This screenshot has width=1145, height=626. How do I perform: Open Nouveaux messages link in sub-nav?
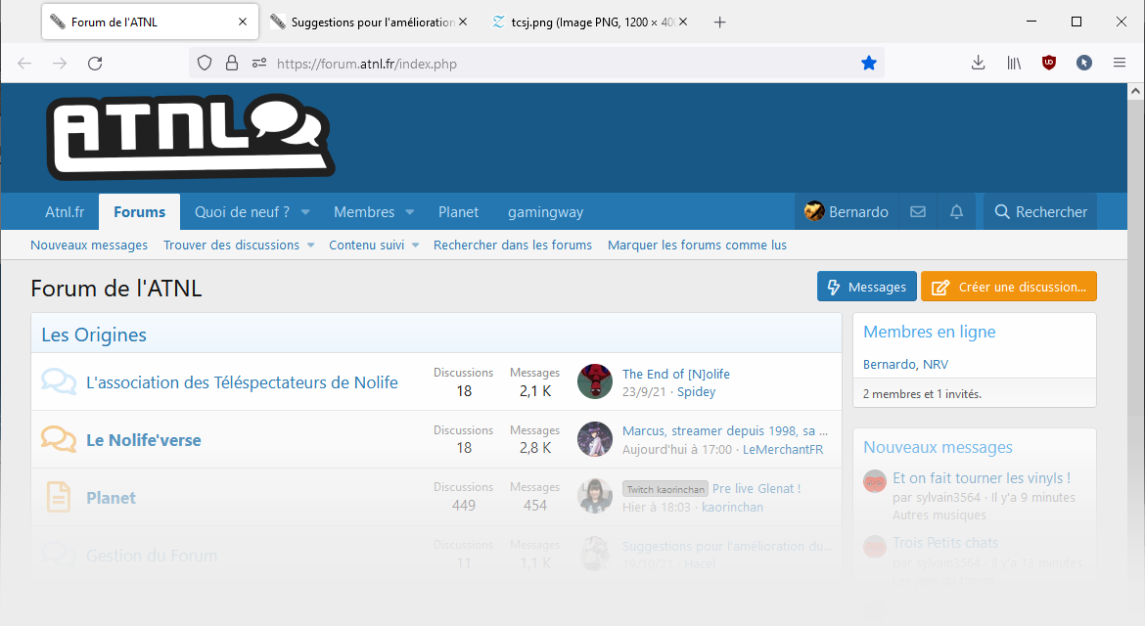pos(89,246)
